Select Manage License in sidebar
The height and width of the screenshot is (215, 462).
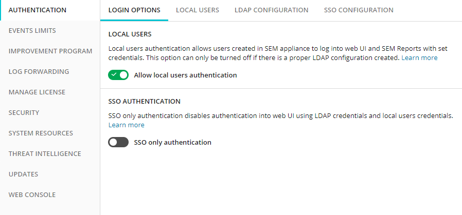pos(37,92)
